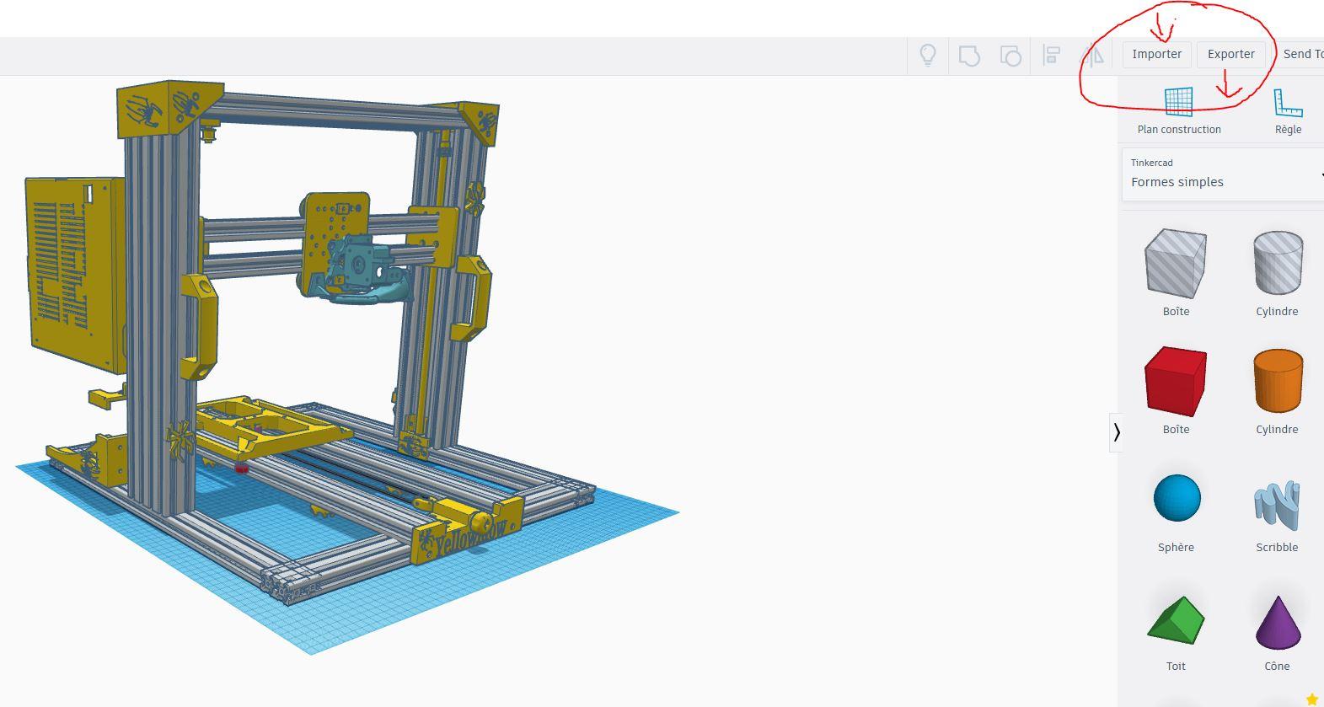
Task: Click the lightbulb show-all icon
Action: (x=927, y=56)
